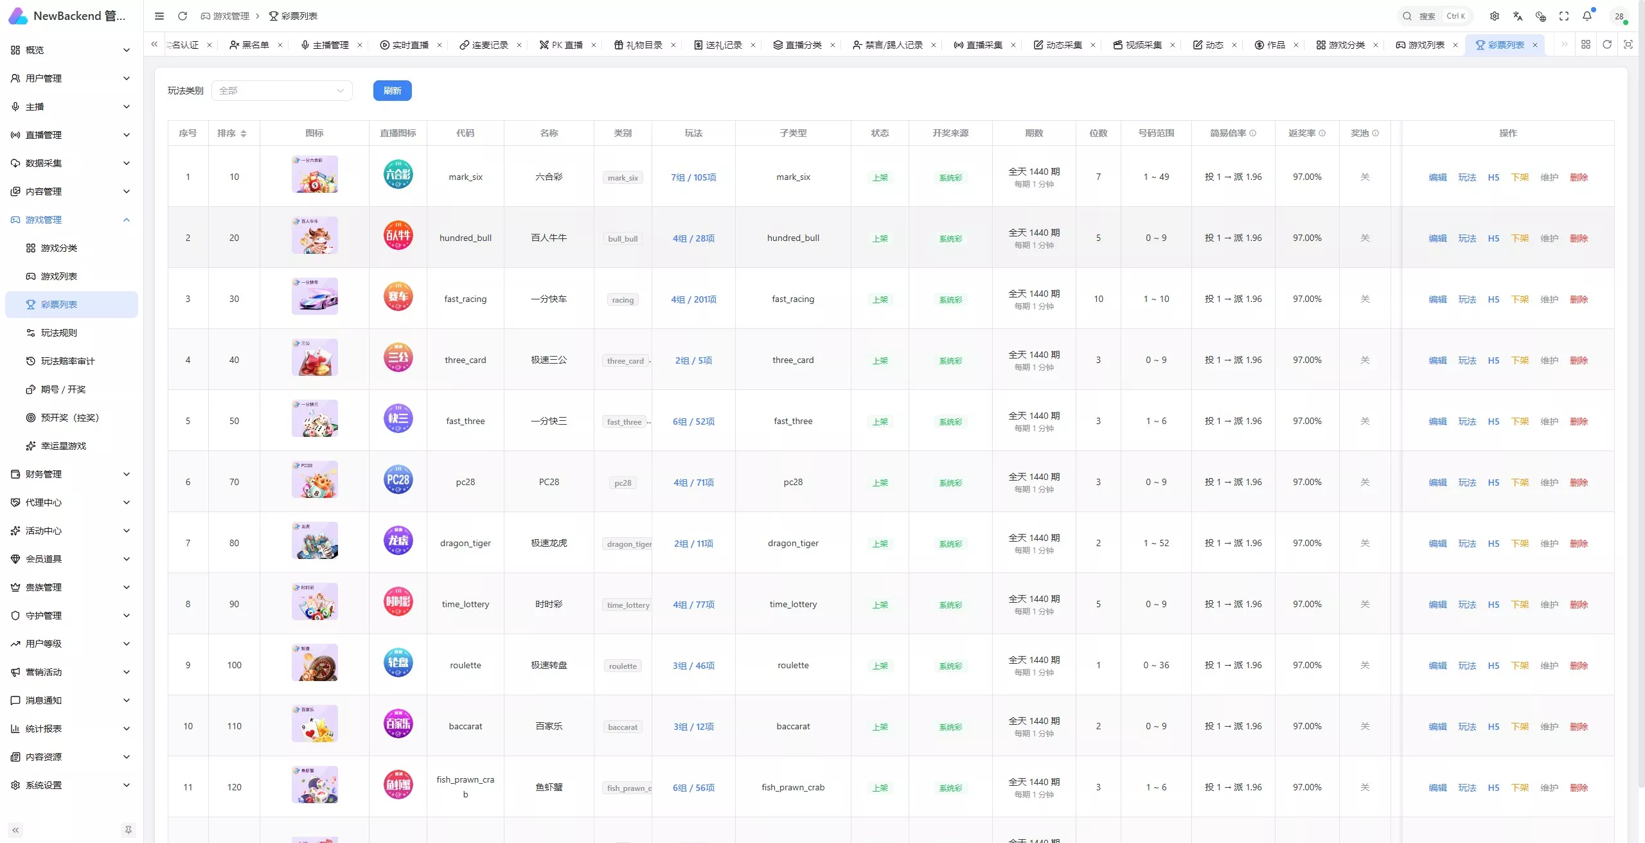Open the 玩法类别 dropdown
1645x843 pixels.
281,91
